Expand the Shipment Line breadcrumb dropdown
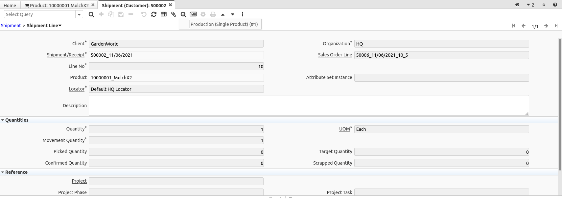Screen dimensions: 562x200 click(x=60, y=26)
